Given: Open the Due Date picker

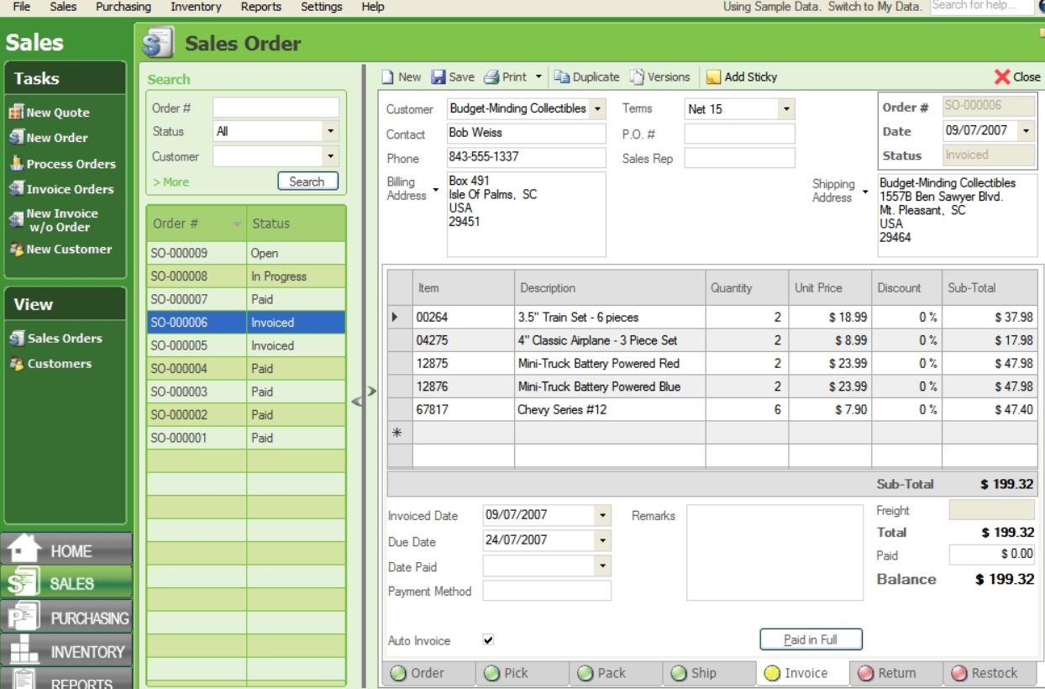Looking at the screenshot, I should tap(603, 540).
